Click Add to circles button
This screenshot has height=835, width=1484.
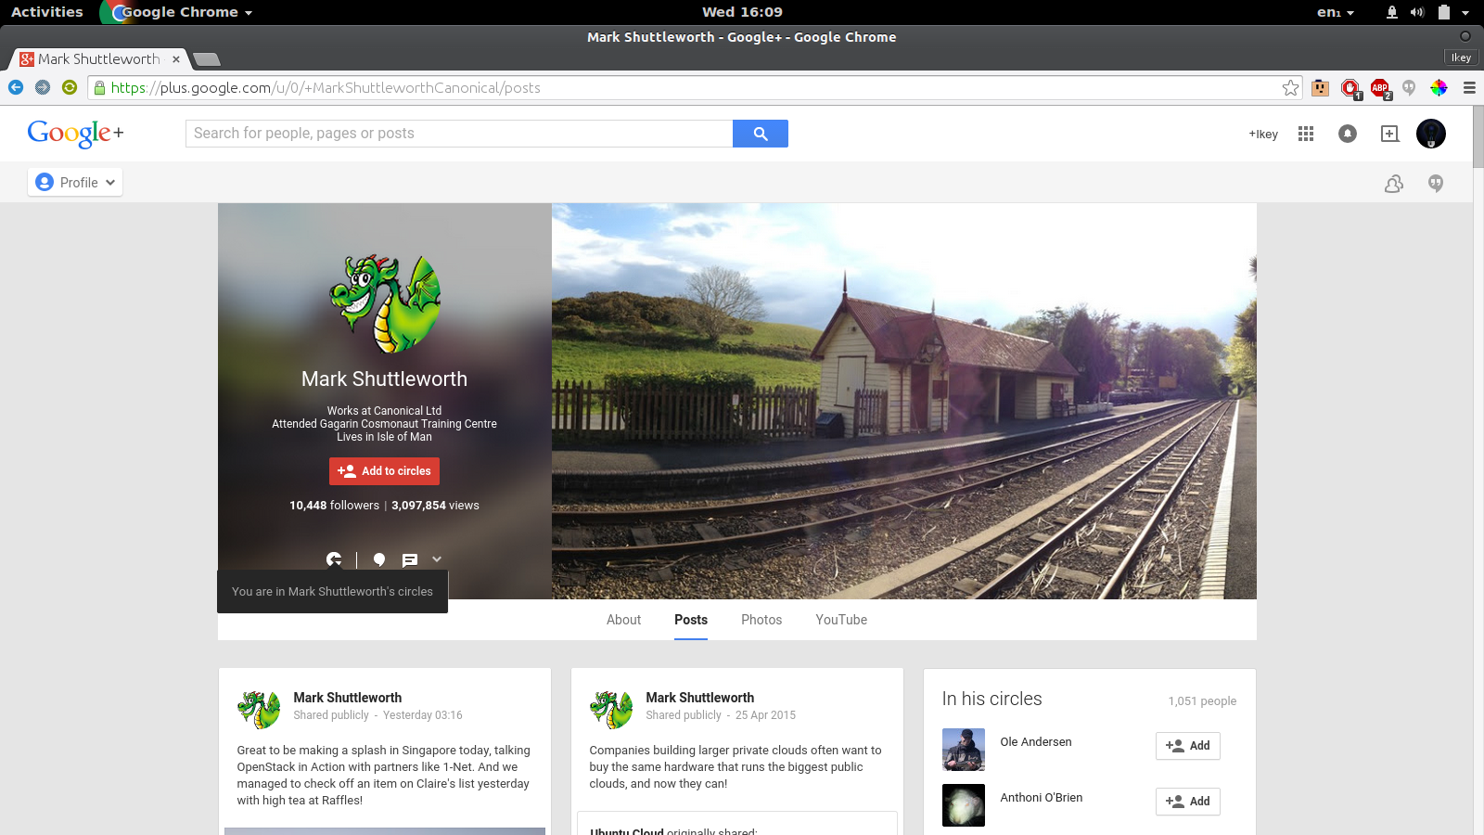tap(384, 471)
